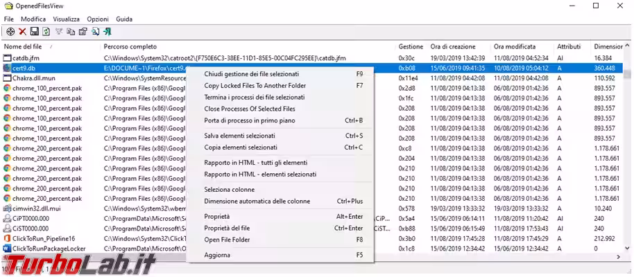Click the target crosshair toolbar icon
634x277 pixels.
(x=10, y=32)
